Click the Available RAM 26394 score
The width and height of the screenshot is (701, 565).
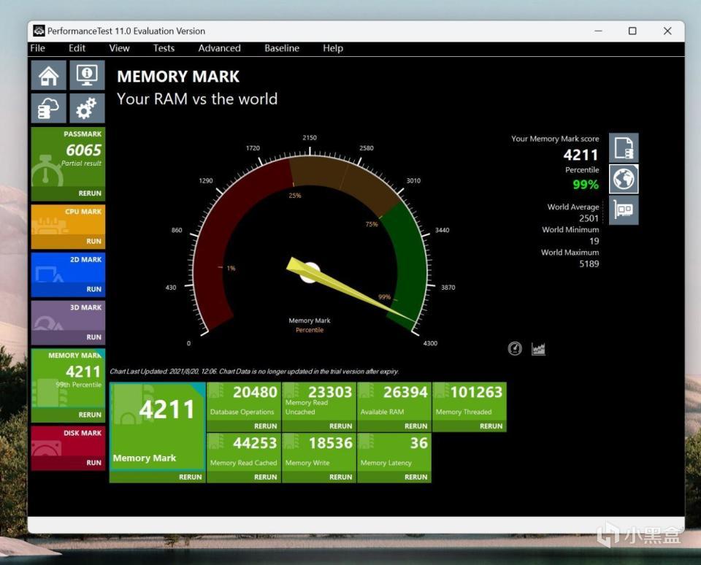(405, 392)
